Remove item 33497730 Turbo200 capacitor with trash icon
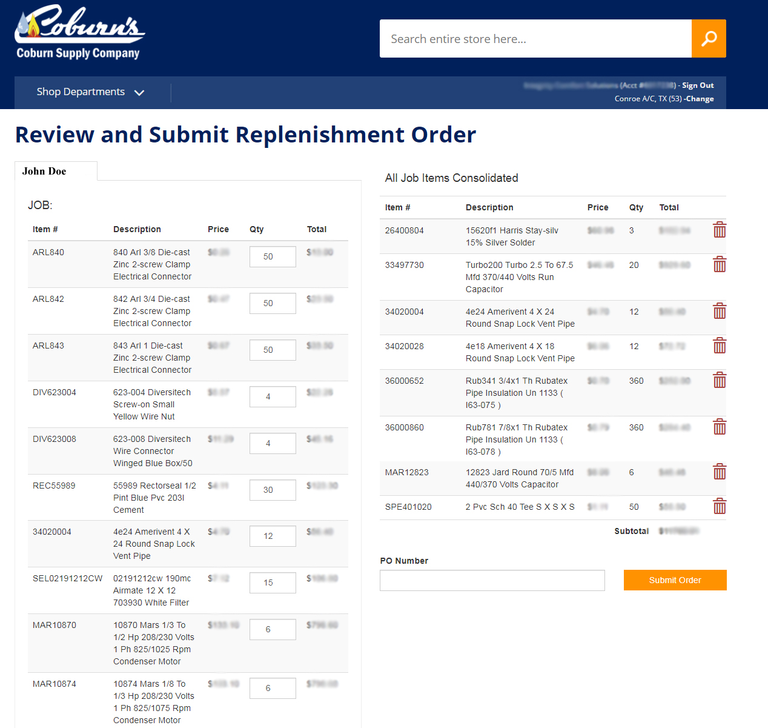This screenshot has width=768, height=728. [720, 264]
